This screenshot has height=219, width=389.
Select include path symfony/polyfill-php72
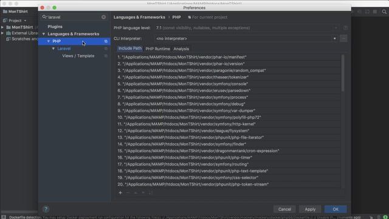click(x=229, y=117)
